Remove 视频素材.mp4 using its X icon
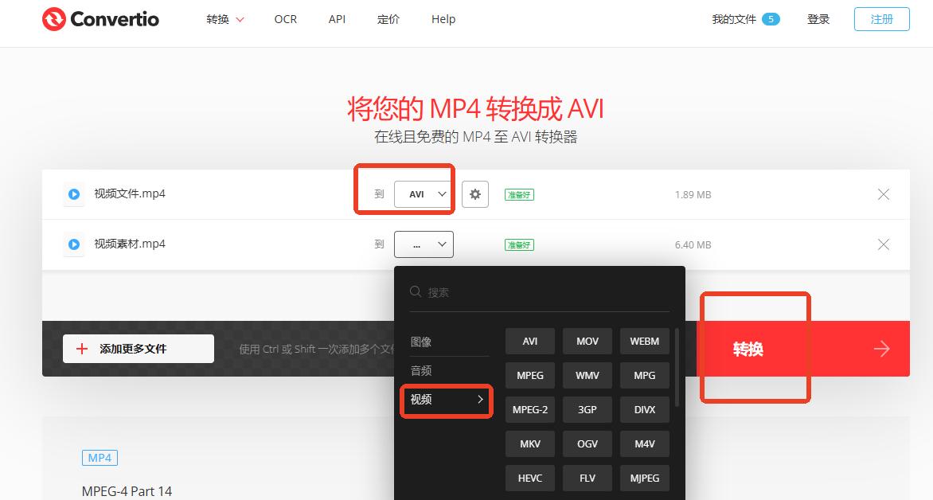Viewport: 933px width, 500px height. [884, 244]
